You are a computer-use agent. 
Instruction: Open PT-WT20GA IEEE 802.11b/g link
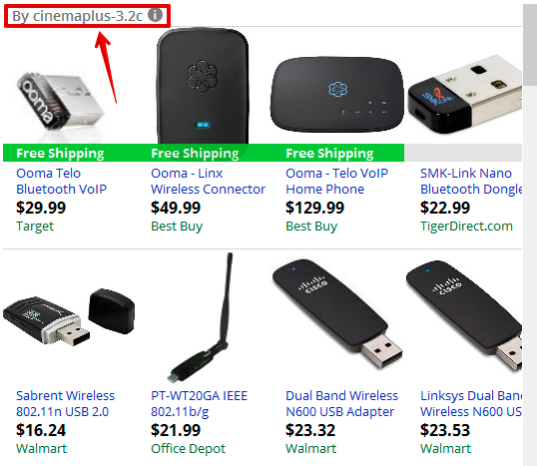tap(199, 404)
